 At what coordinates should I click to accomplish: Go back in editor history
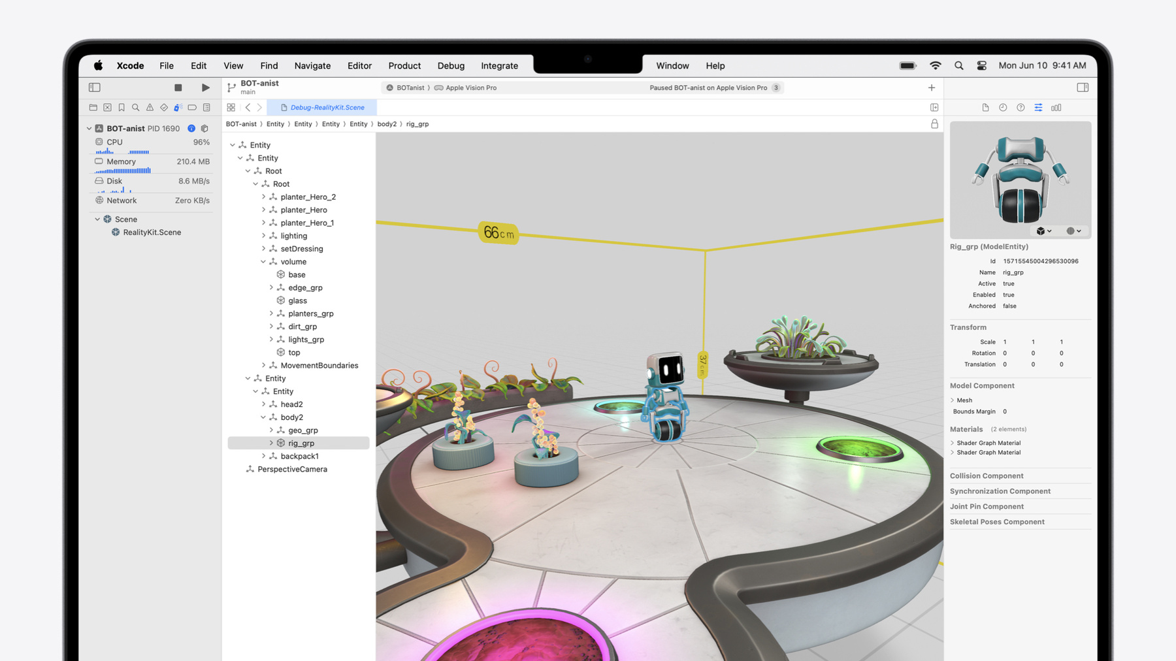coord(248,107)
